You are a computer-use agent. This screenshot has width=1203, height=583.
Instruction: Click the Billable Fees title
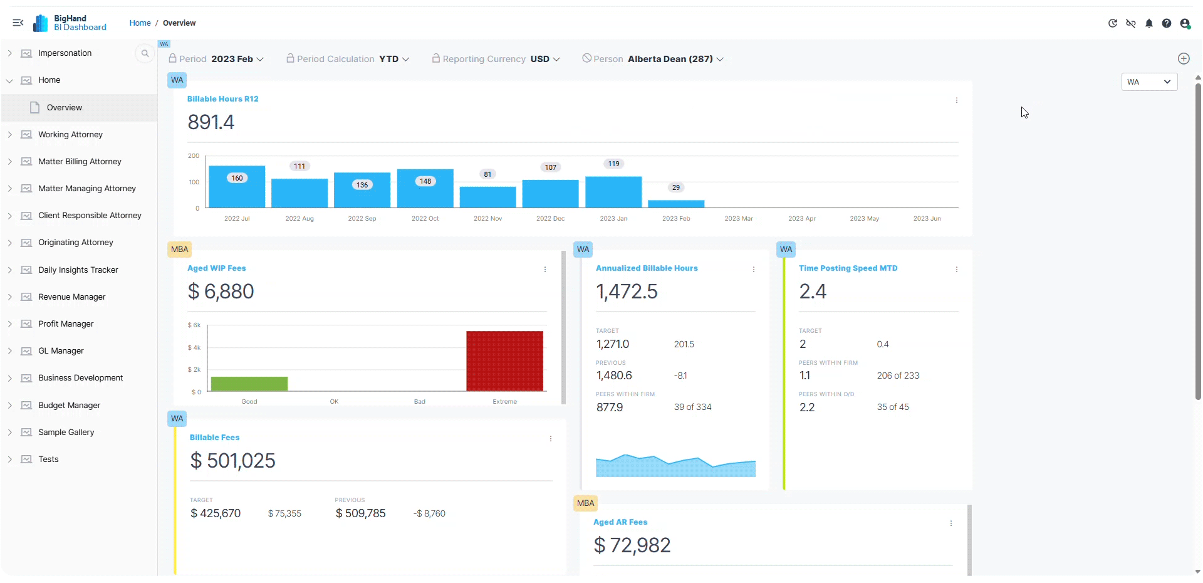(214, 438)
